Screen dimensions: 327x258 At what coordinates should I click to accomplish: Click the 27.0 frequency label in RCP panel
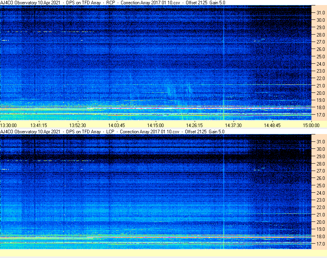[321, 42]
